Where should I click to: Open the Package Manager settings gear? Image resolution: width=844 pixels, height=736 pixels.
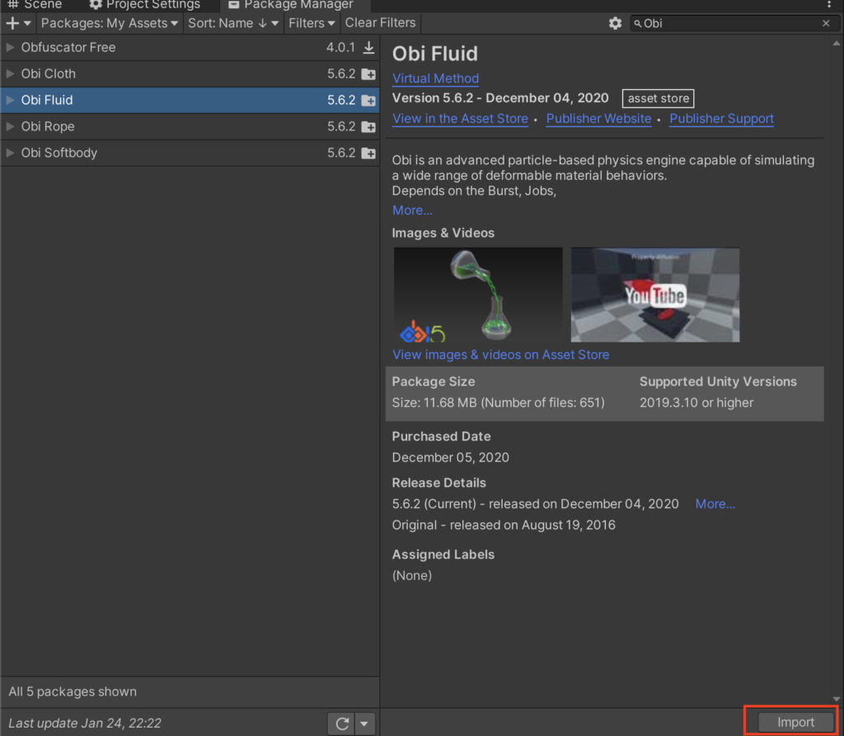point(615,23)
